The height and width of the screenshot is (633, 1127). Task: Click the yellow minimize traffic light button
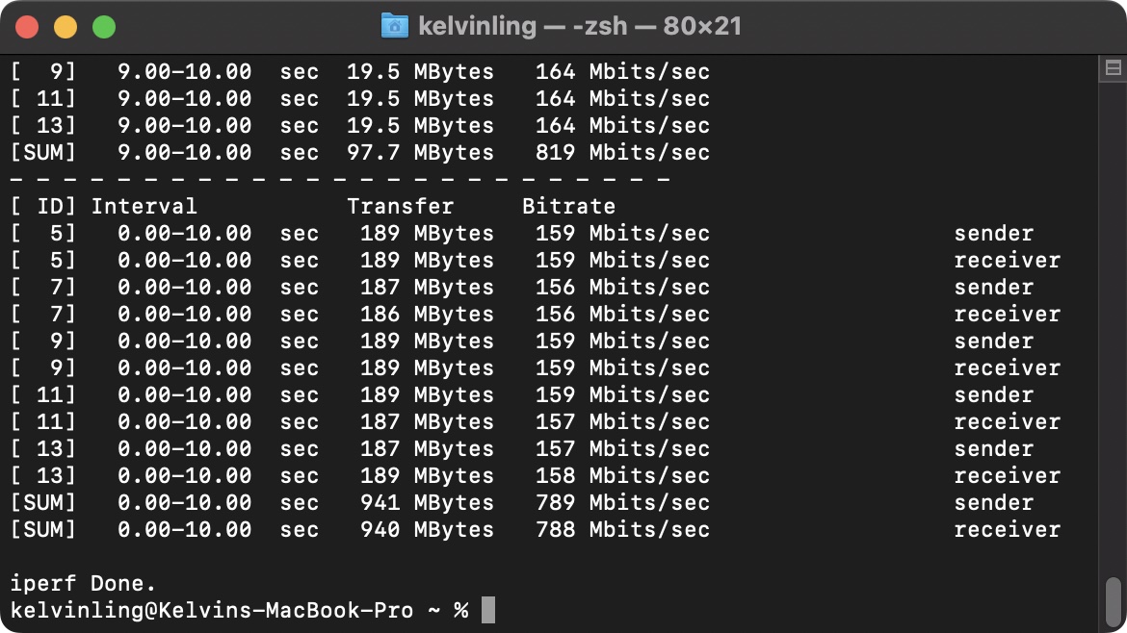pos(66,25)
